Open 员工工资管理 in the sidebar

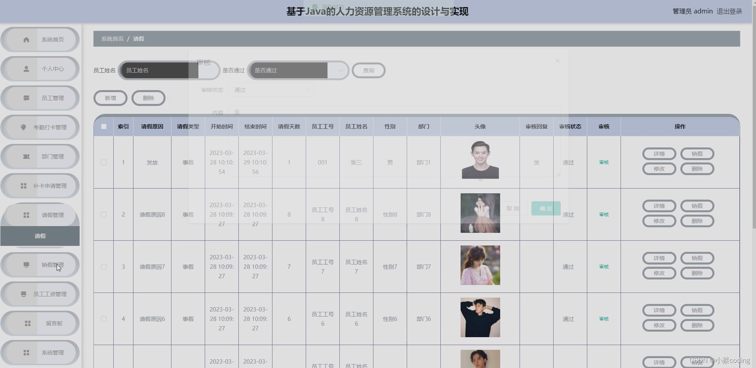coord(40,294)
